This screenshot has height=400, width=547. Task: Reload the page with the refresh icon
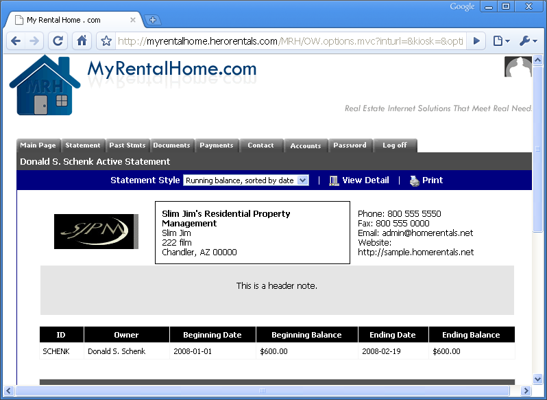tap(58, 41)
